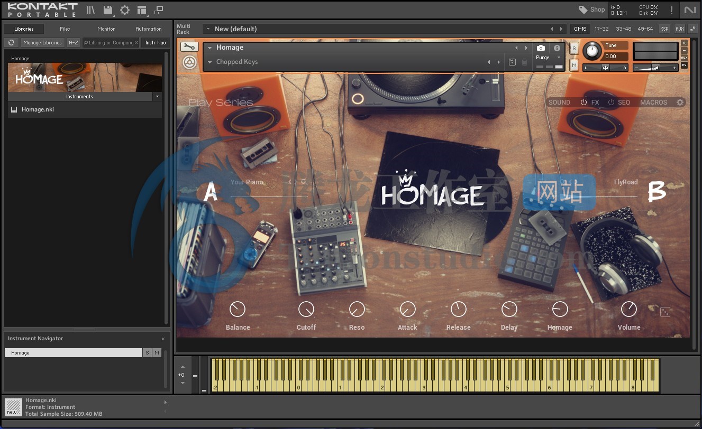Screen dimensions: 702x429
Task: Click the Native Instruments NI logo
Action: (690, 10)
